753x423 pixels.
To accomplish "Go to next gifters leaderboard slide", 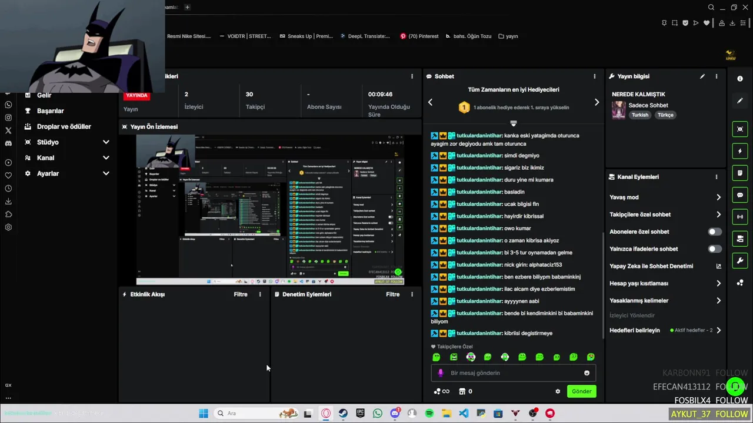I will pos(597,102).
